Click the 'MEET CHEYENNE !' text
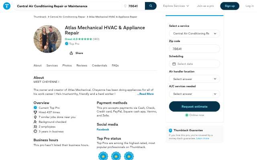 (x=47, y=82)
